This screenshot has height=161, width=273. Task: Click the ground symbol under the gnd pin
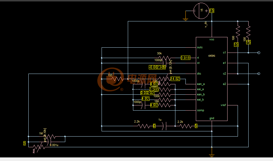(212, 156)
